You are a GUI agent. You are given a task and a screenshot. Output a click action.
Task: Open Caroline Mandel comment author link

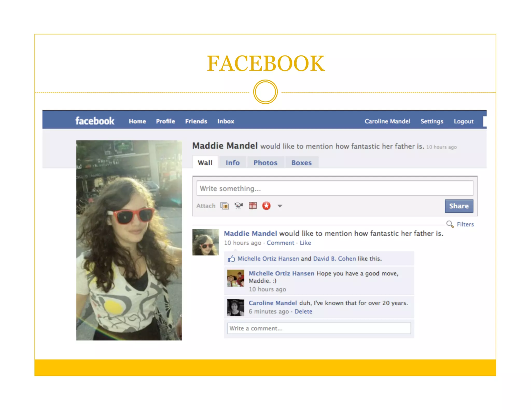click(x=273, y=303)
